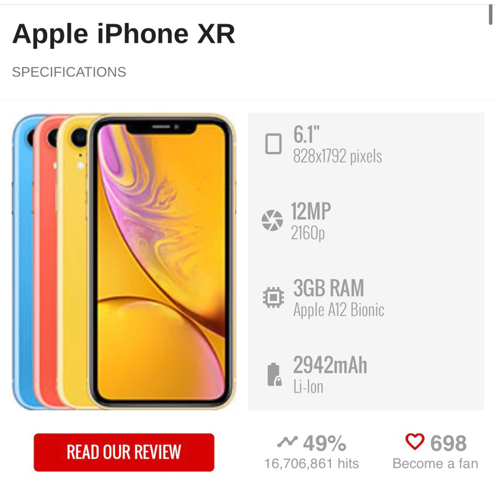Click the Apple iPhone XR title
The image size is (496, 496).
click(123, 34)
